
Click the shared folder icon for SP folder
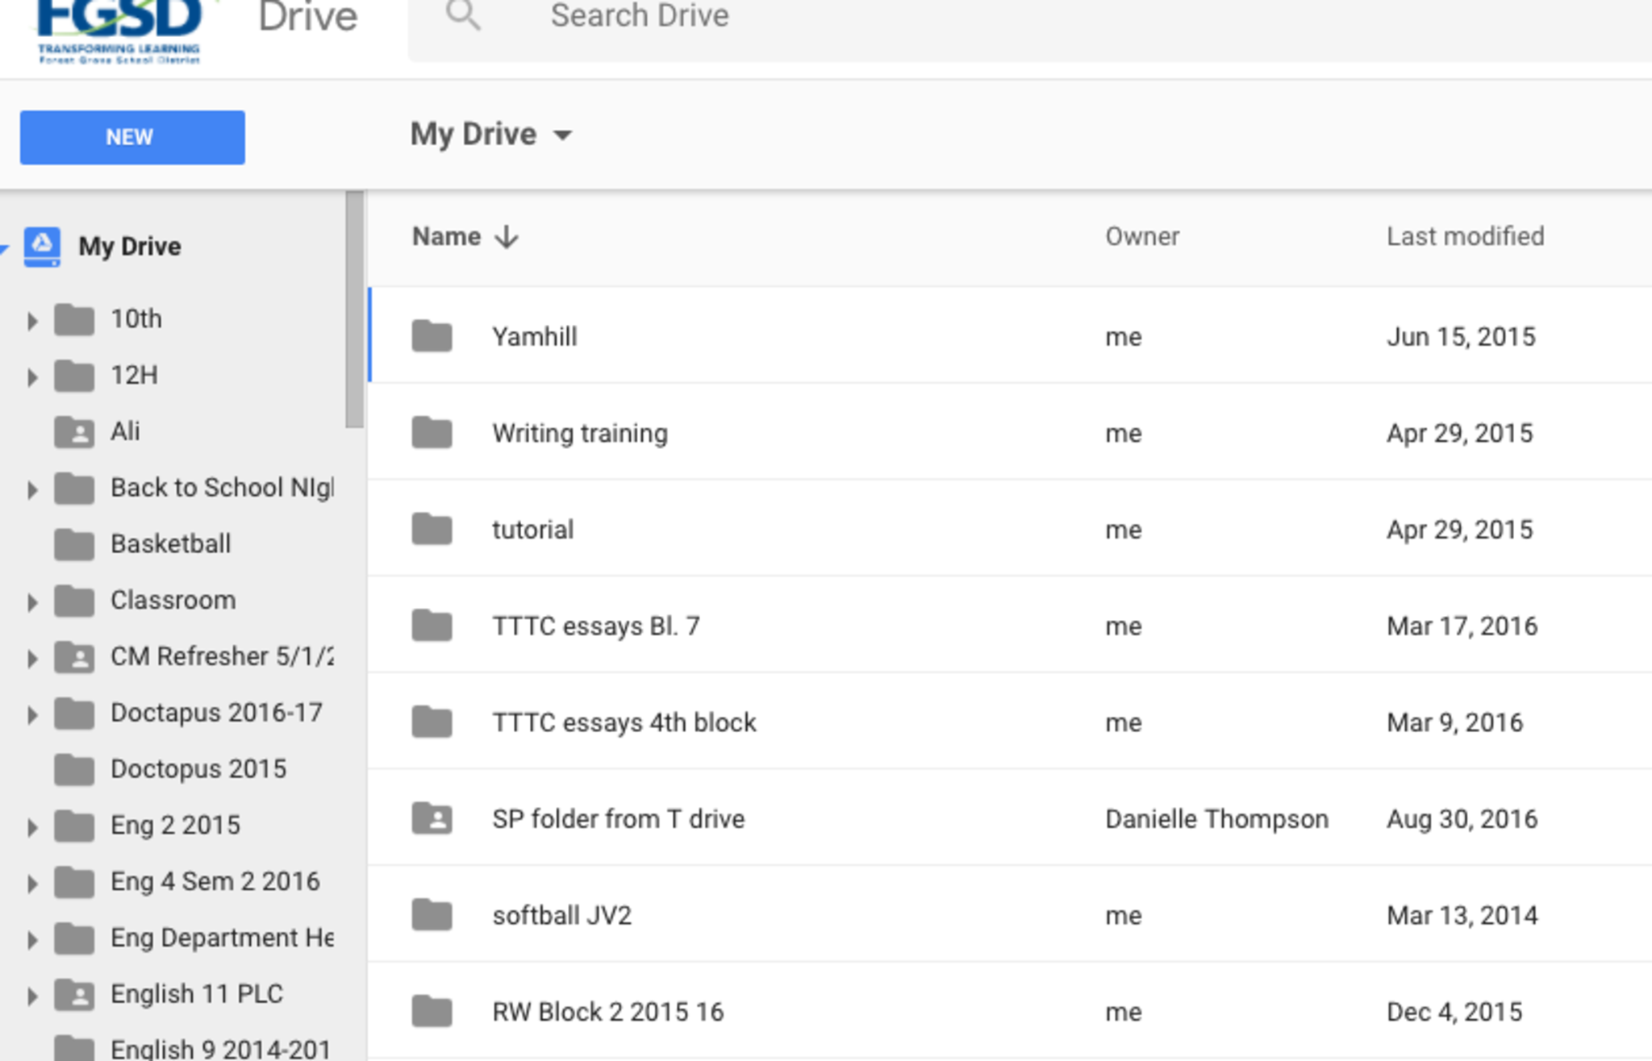pos(432,818)
